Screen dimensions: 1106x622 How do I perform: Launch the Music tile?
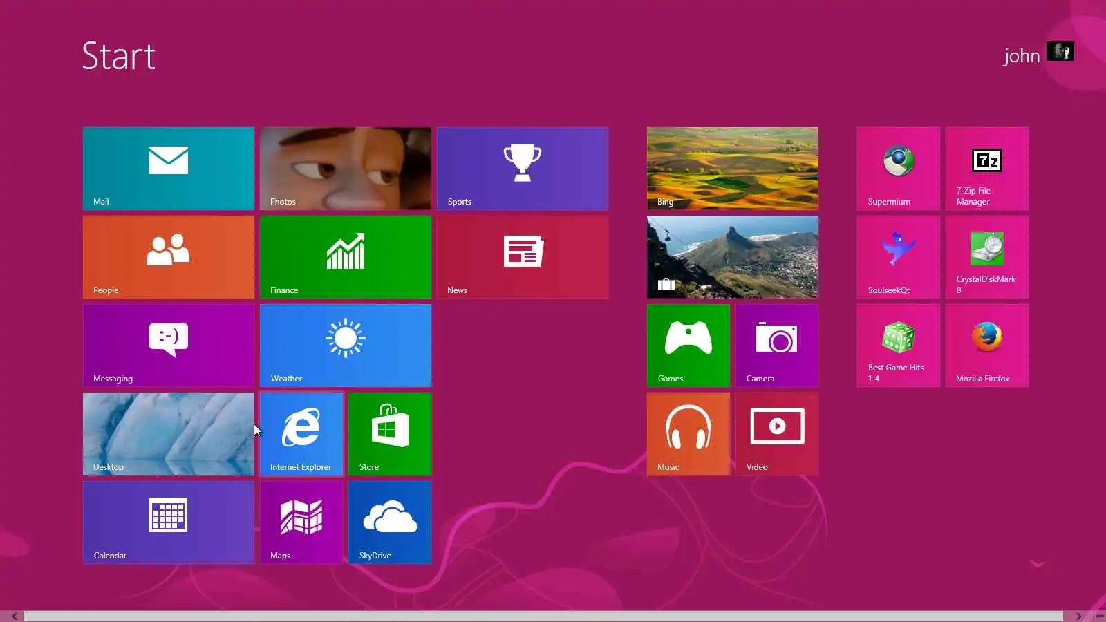tap(688, 434)
